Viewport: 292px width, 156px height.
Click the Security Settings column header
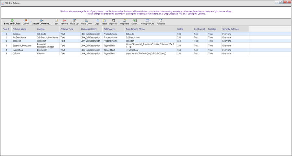pyautogui.click(x=235, y=29)
